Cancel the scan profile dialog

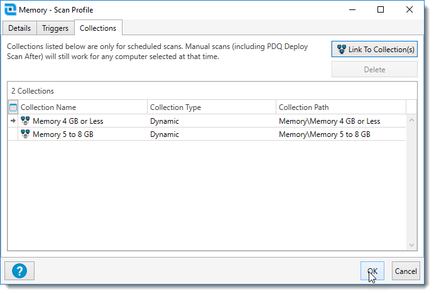point(405,271)
